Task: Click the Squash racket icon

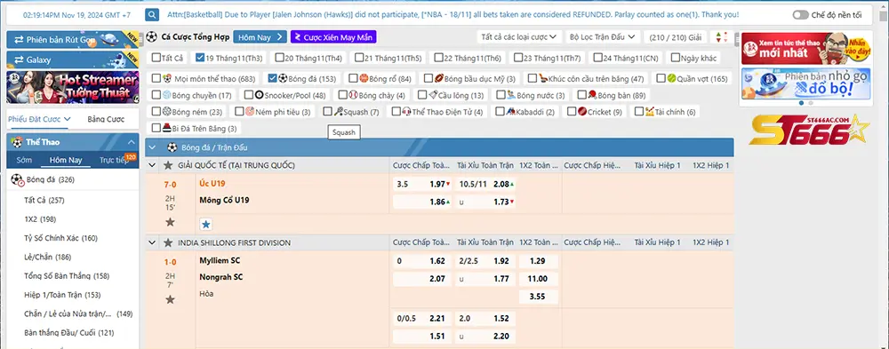Action: (339, 112)
